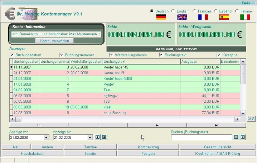Screen dimensions: 257x163
Task: Toggle the Kategorie column checkbox
Action: 219,55
